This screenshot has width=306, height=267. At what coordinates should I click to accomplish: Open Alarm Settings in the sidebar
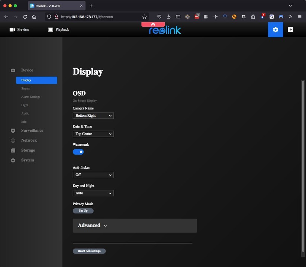coord(30,97)
